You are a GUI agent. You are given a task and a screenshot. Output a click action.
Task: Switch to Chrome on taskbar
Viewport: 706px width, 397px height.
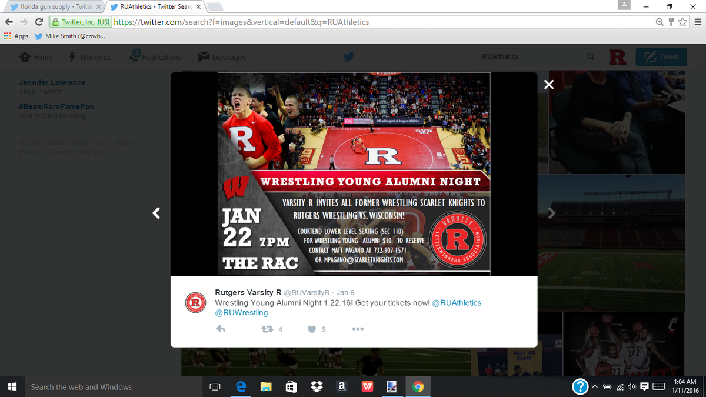(x=418, y=386)
